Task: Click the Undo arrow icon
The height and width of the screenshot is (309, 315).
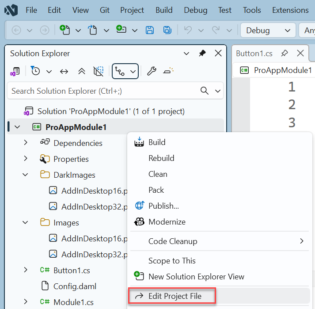Action: pyautogui.click(x=188, y=30)
